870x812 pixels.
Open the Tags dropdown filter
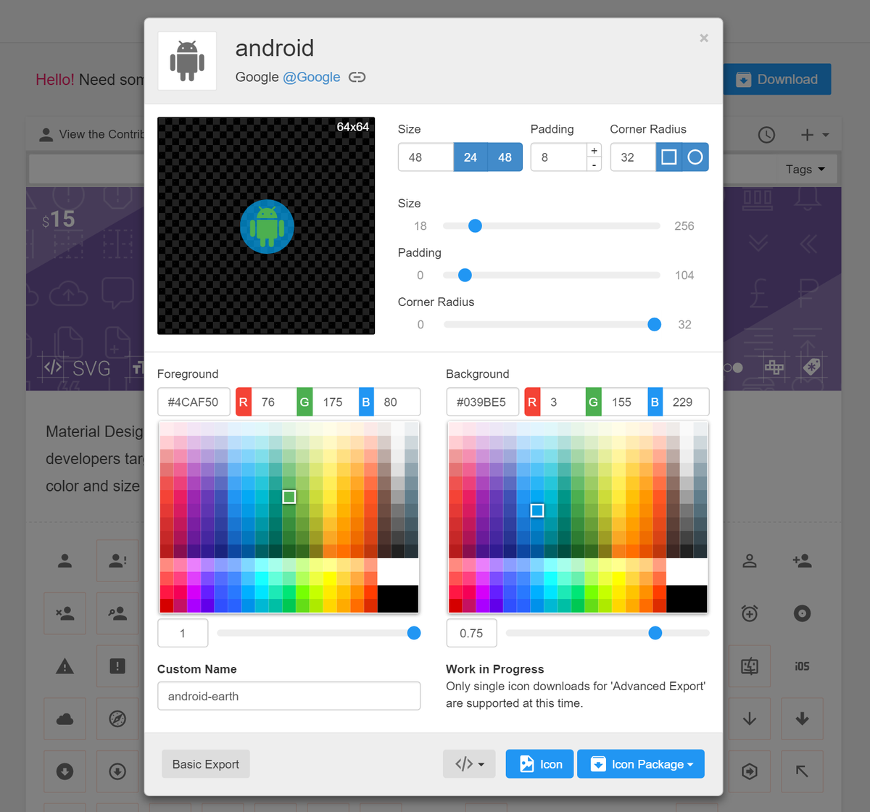click(x=805, y=169)
